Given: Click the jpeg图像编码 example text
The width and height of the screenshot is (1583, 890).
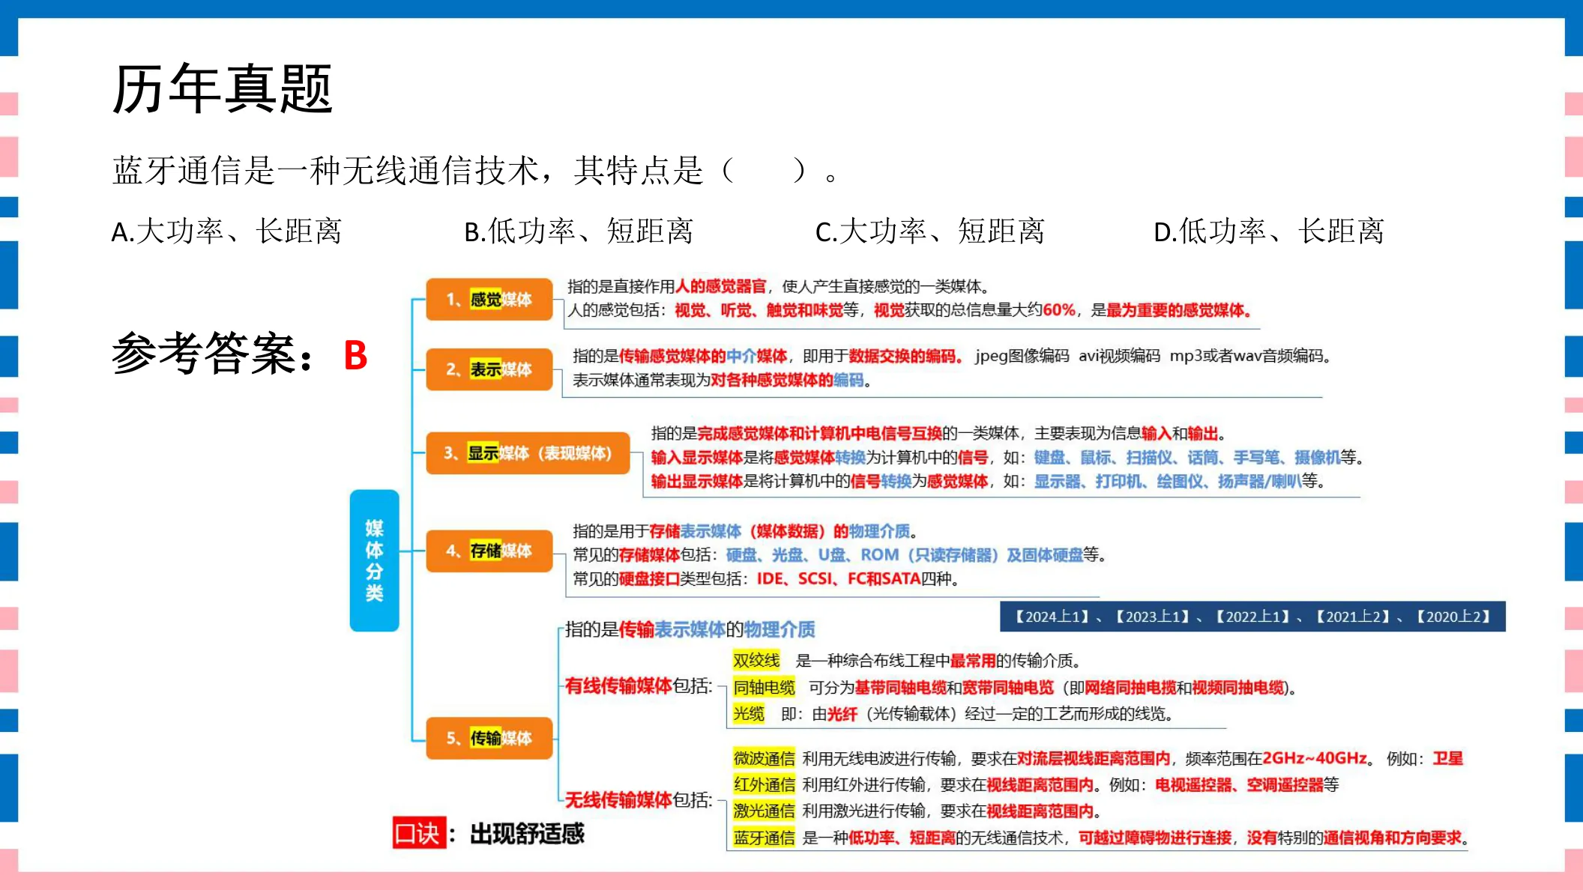Looking at the screenshot, I should pyautogui.click(x=1022, y=356).
